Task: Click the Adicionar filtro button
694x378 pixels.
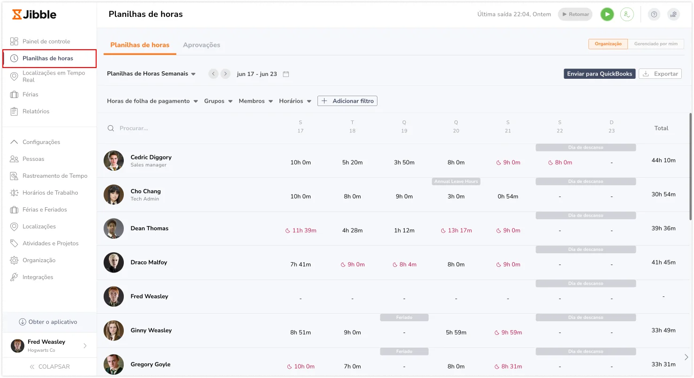Action: click(x=347, y=101)
